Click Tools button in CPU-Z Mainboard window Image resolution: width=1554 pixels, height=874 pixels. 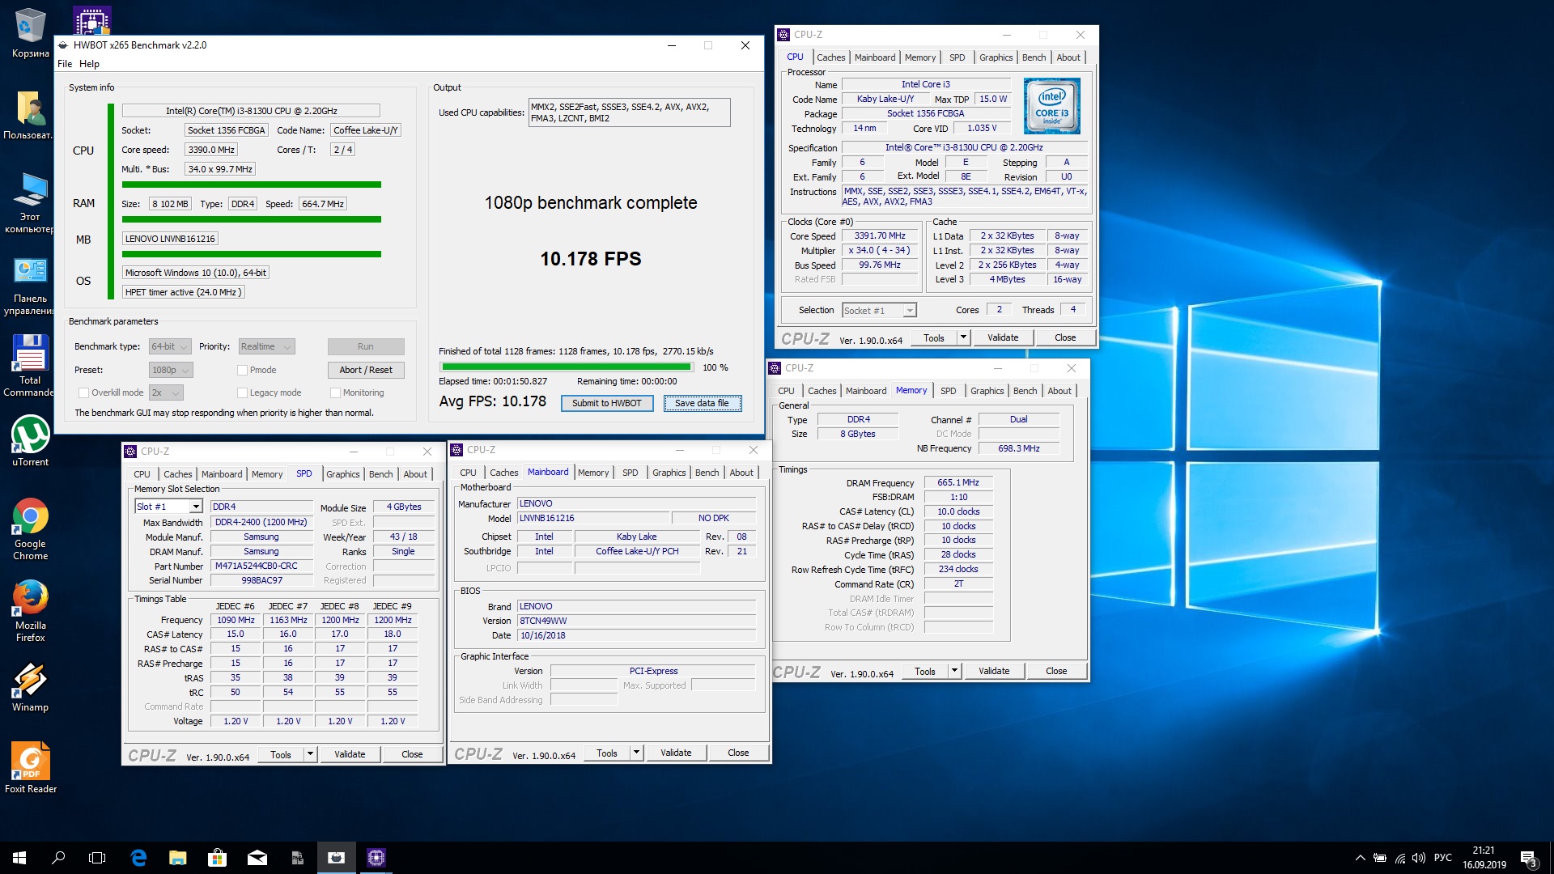pyautogui.click(x=607, y=753)
